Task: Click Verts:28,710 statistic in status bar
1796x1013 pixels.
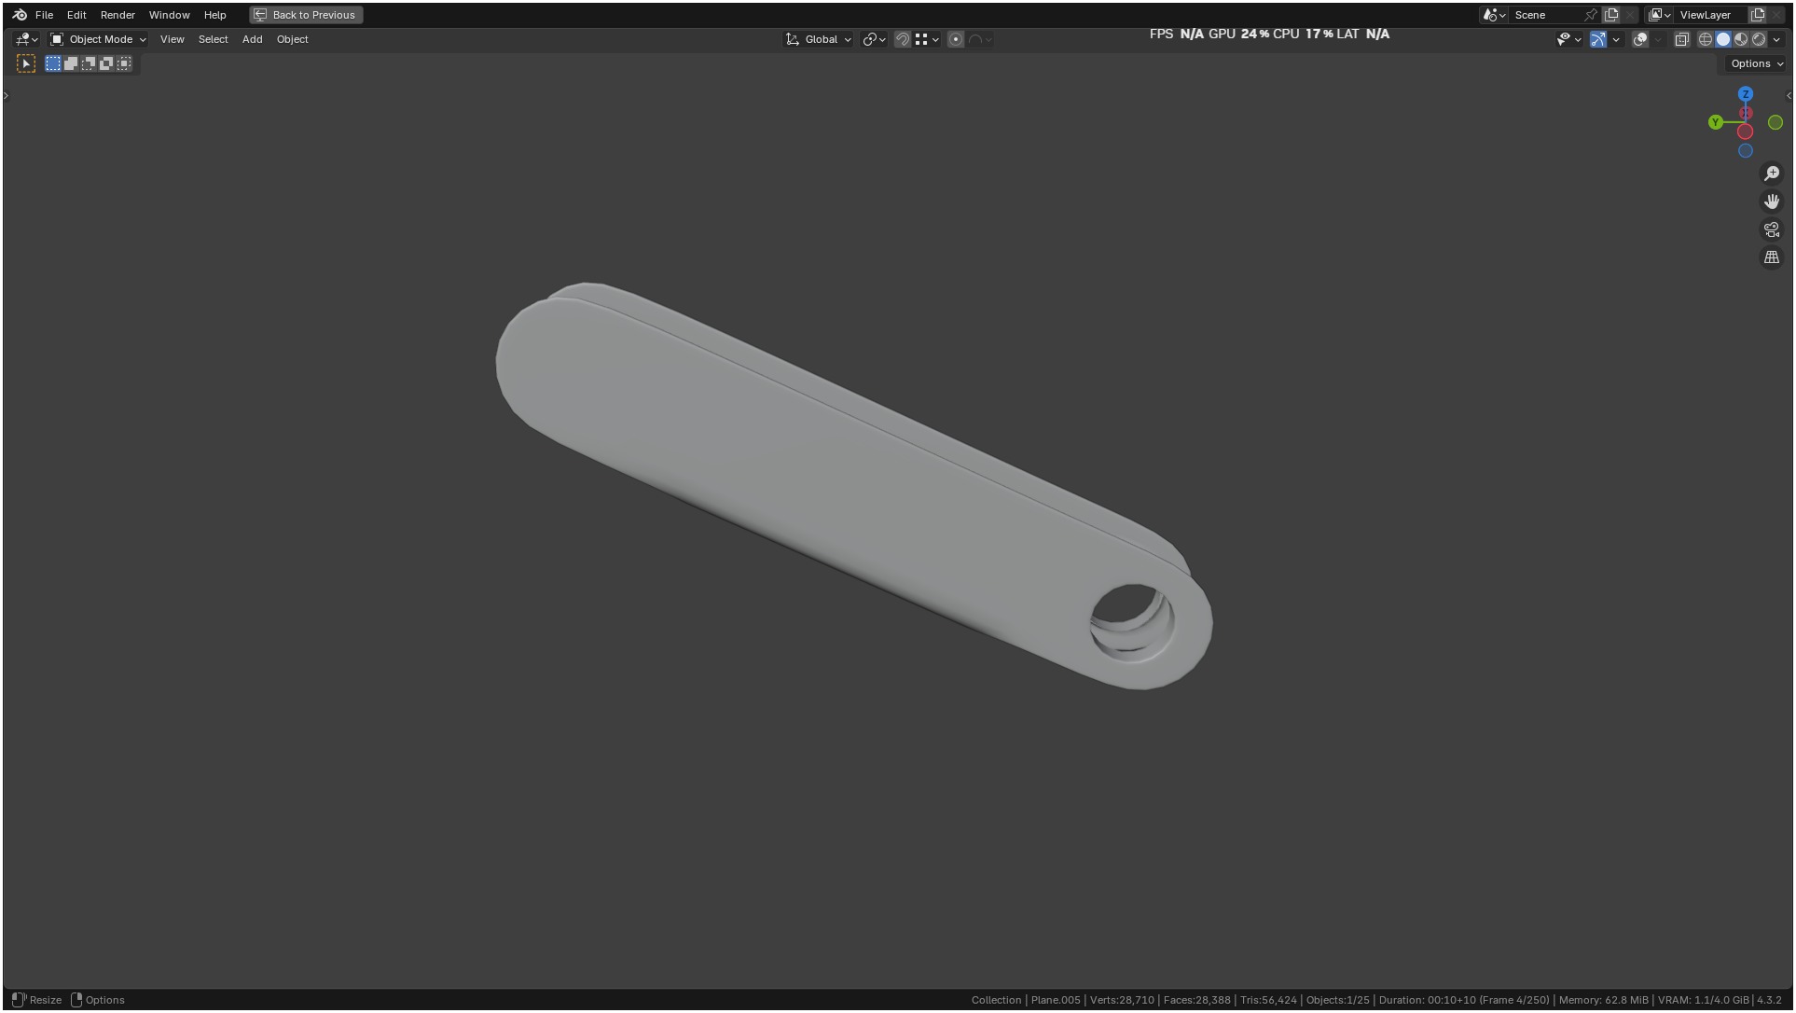Action: pyautogui.click(x=1122, y=1000)
